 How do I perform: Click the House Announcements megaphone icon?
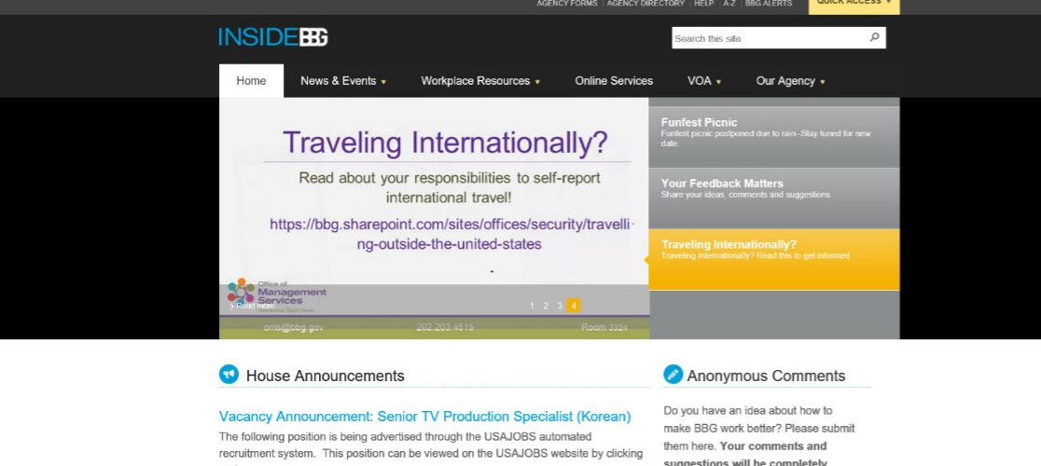pos(229,375)
